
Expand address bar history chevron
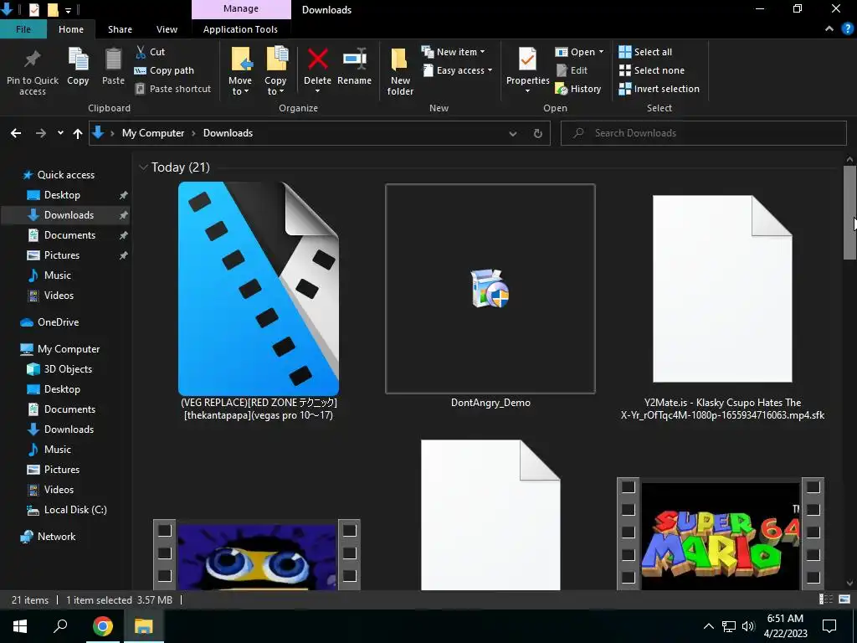pos(513,133)
